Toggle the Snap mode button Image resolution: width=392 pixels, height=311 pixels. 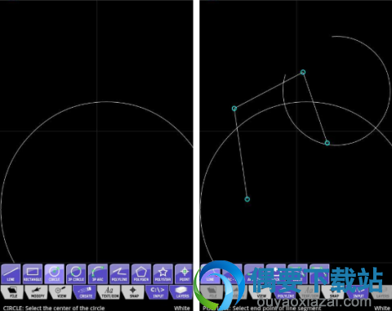point(133,292)
